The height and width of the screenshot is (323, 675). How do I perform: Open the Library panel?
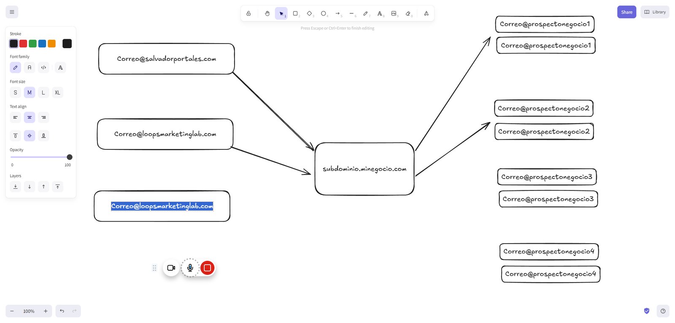655,12
